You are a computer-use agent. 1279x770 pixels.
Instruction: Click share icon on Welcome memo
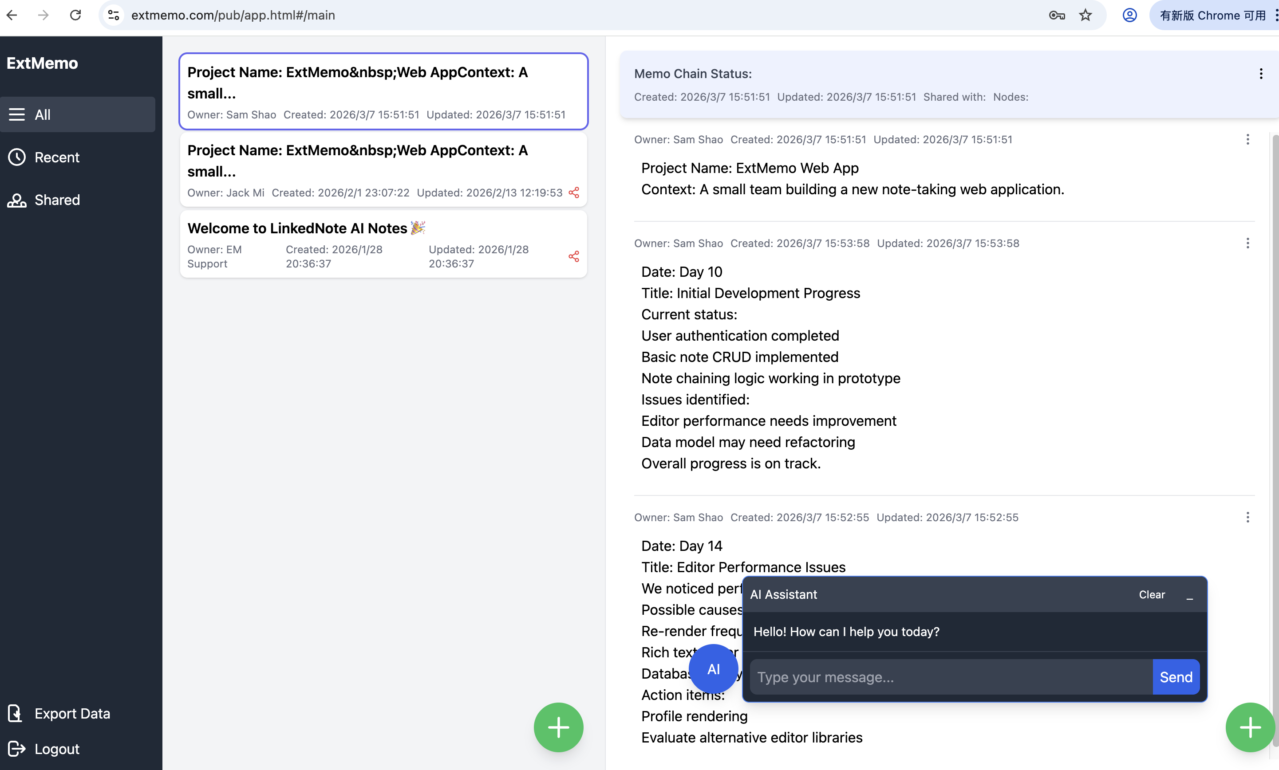[x=573, y=256]
